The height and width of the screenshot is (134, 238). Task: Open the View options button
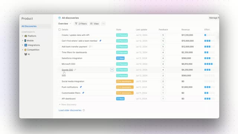pyautogui.click(x=94, y=24)
